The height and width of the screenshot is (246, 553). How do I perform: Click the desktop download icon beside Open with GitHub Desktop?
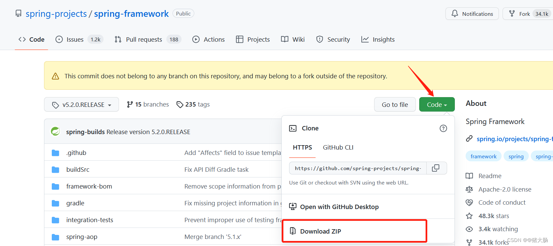pyautogui.click(x=293, y=206)
